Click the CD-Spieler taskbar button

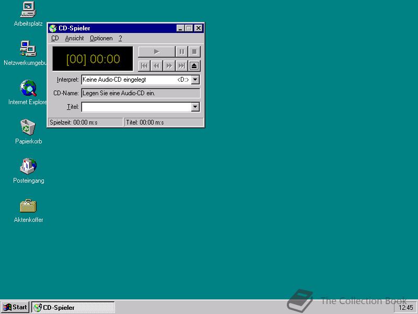coord(73,307)
